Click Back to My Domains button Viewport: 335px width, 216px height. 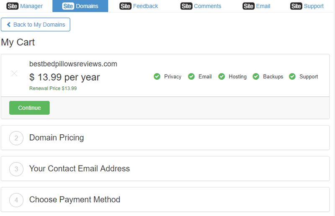(x=36, y=25)
